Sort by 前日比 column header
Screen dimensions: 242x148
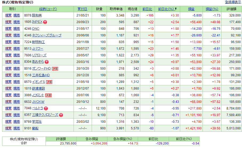pyautogui.click(x=147, y=9)
